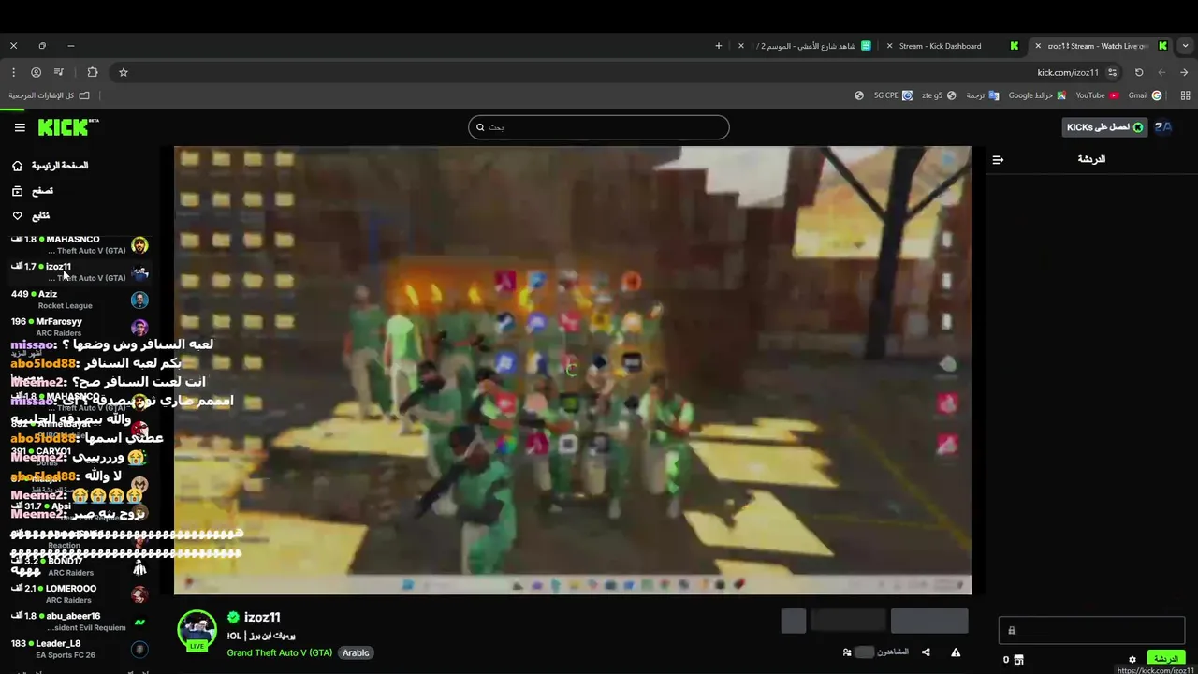
Task: Open Aziz Rocket League channel
Action: [x=80, y=300]
